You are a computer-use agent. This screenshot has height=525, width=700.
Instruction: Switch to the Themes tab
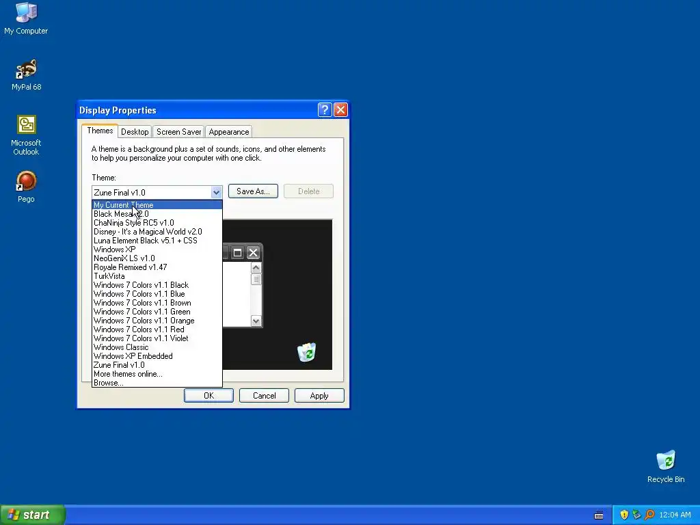[100, 131]
